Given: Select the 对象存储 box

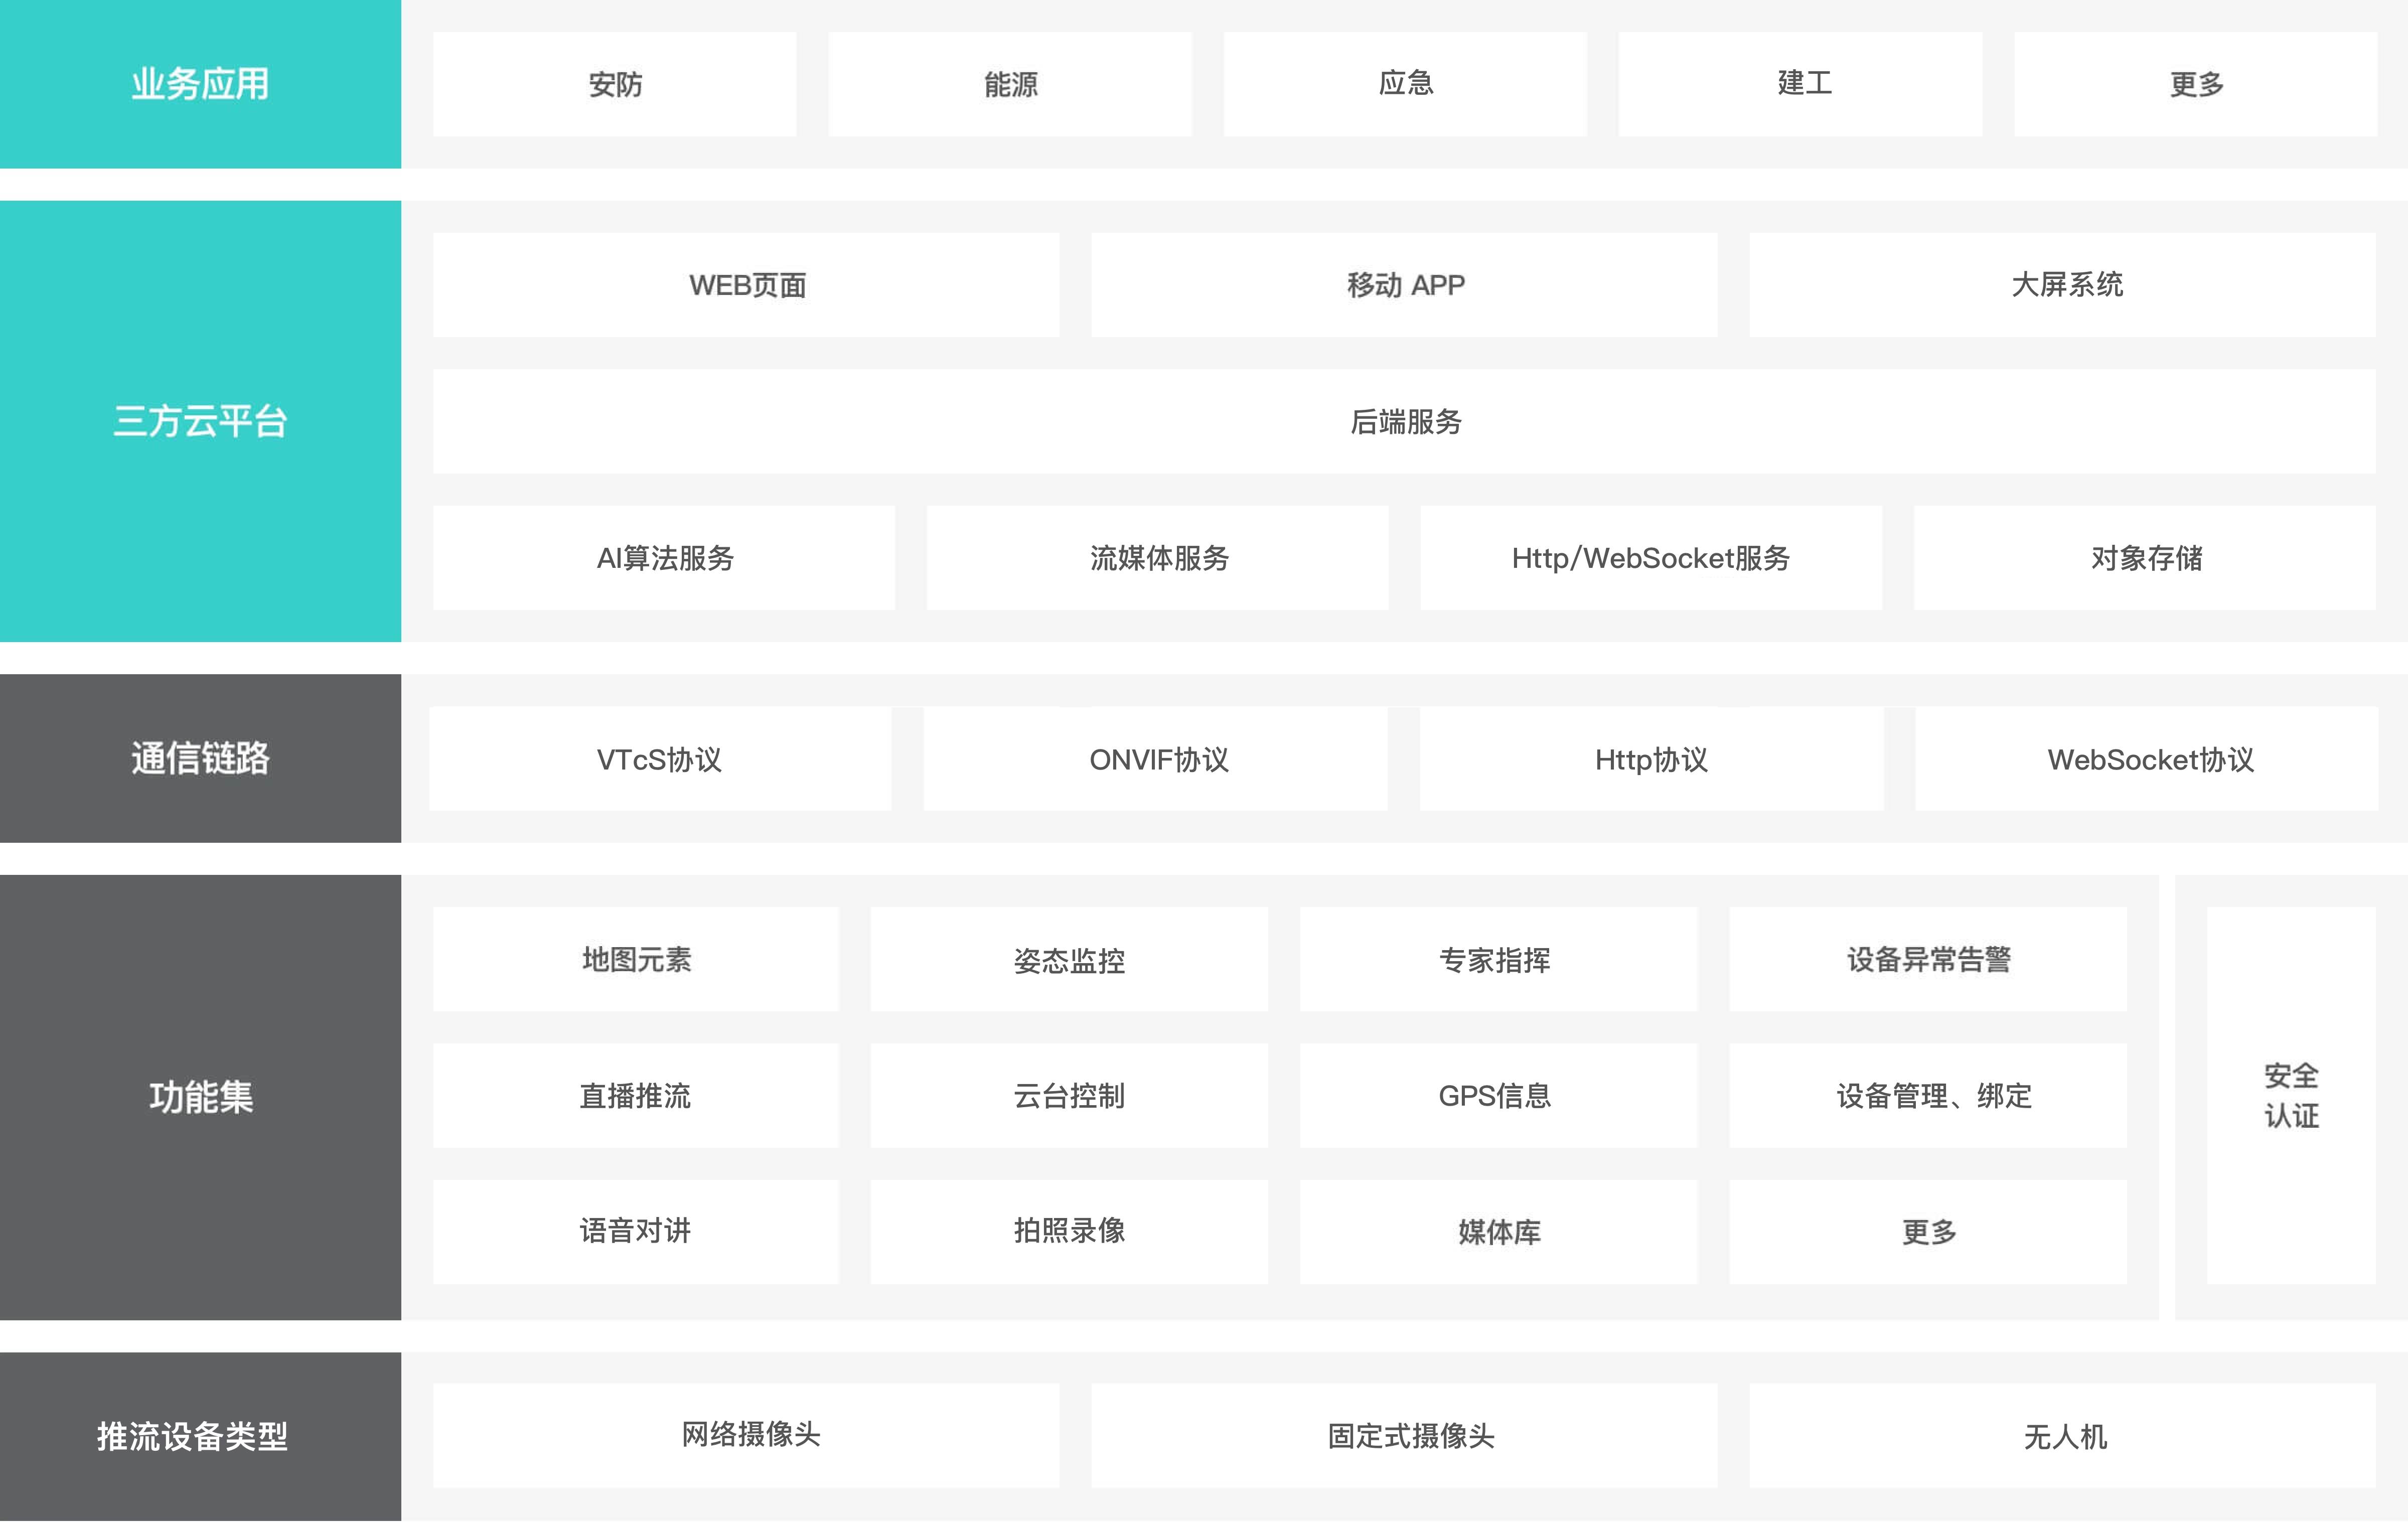Looking at the screenshot, I should click(2144, 557).
